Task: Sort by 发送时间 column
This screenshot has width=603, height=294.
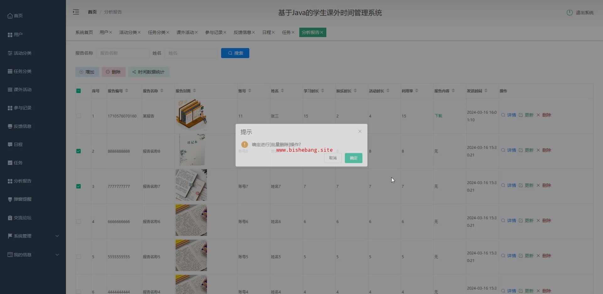Action: (x=486, y=91)
